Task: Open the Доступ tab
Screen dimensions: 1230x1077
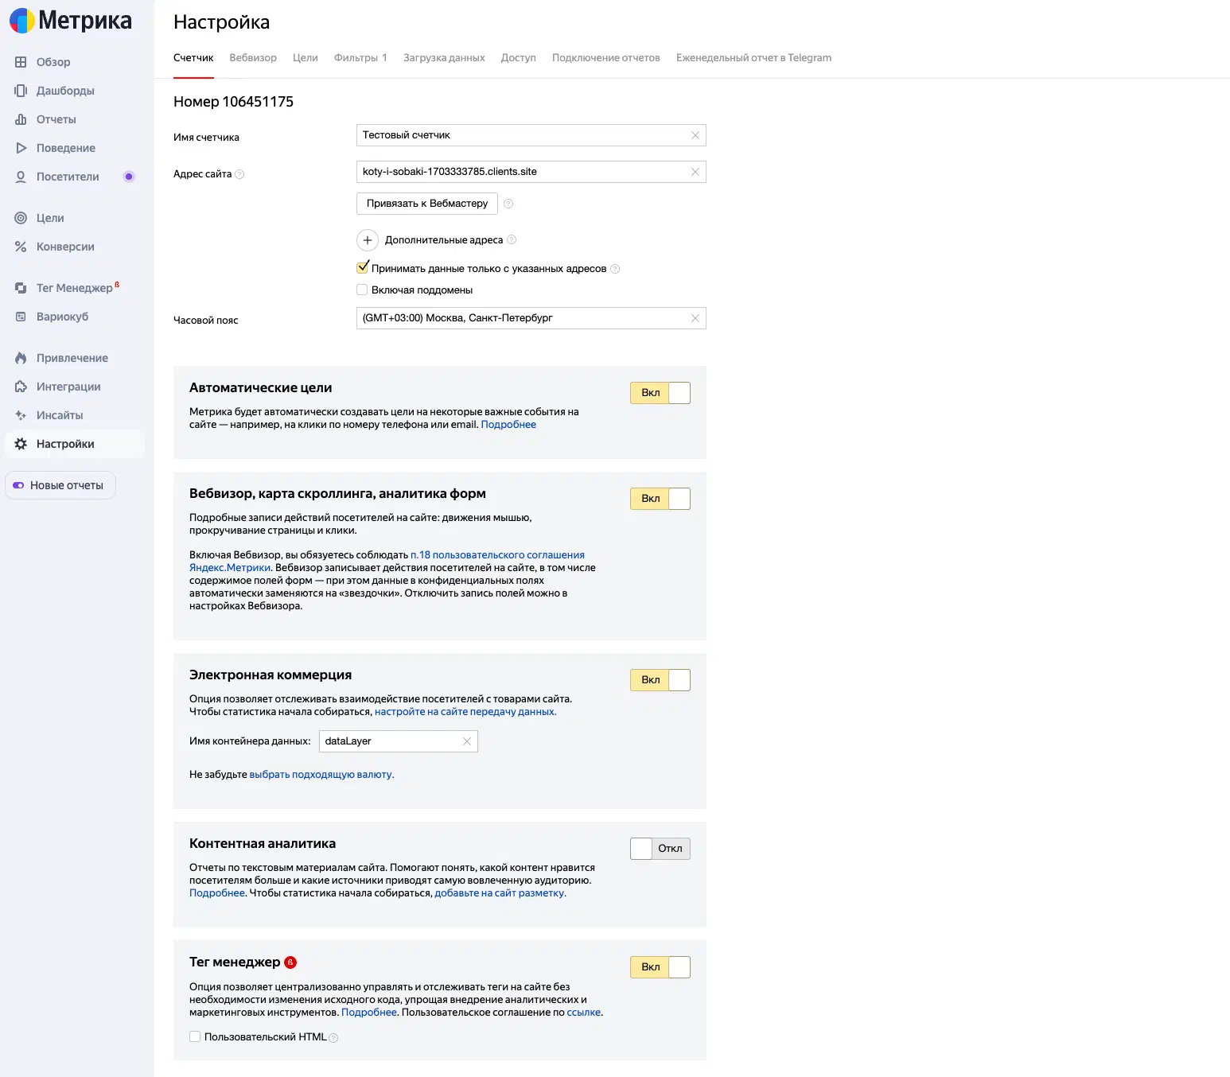Action: click(x=519, y=58)
